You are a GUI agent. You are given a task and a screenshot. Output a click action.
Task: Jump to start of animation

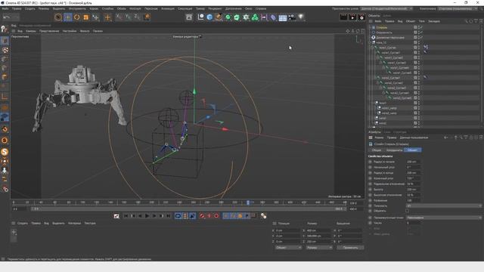[x=126, y=216]
